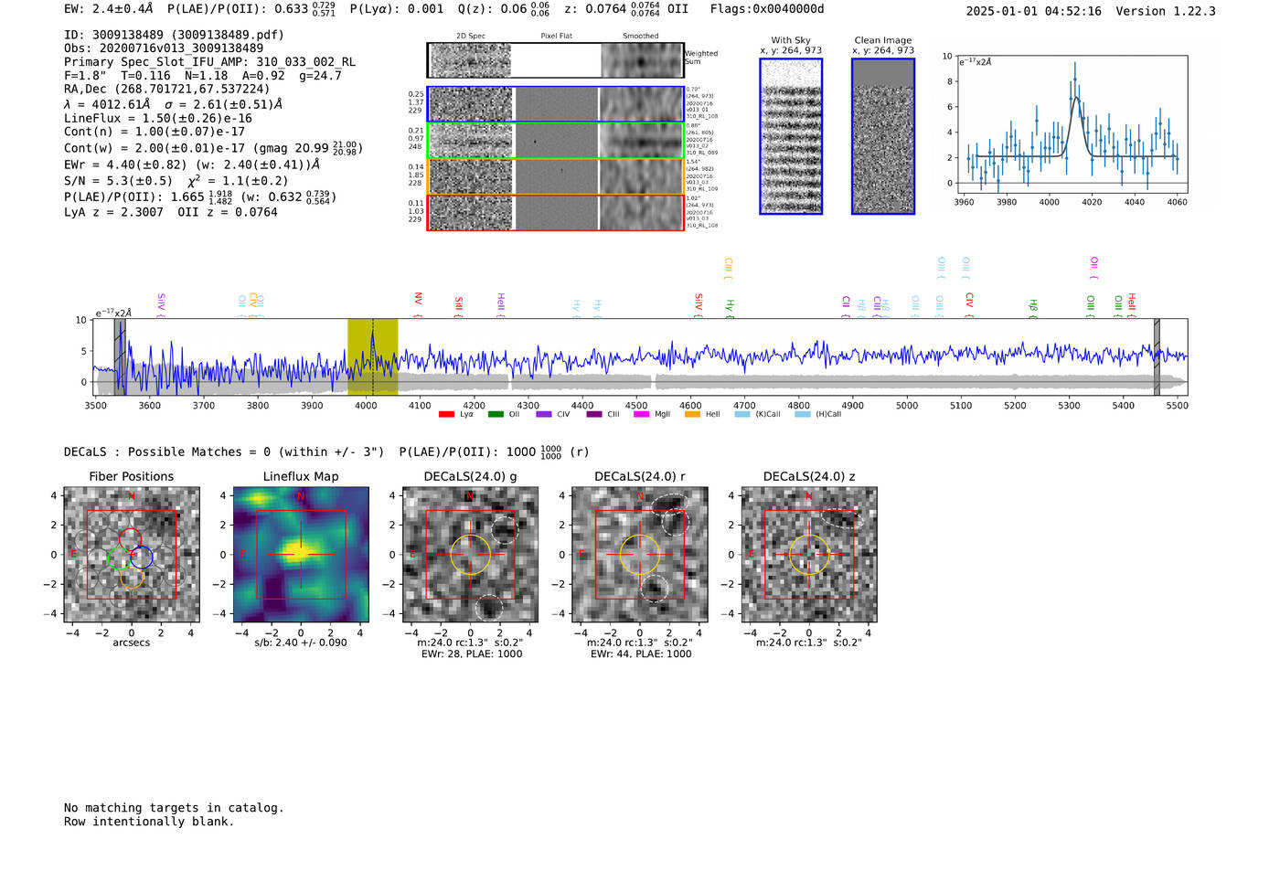Click 'No matching targets in catalog.' text

click(x=174, y=808)
